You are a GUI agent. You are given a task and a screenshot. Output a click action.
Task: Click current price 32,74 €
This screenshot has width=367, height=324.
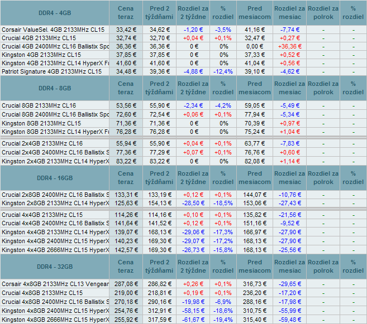click(126, 38)
